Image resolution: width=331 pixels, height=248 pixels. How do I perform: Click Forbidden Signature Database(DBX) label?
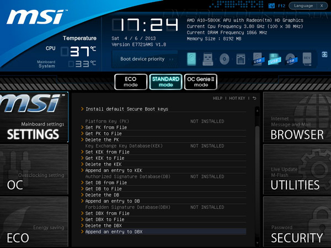[128, 207]
